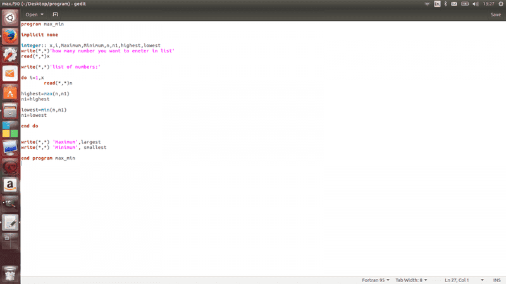Click the 'lowest=min(n,n1)' line
The image size is (506, 284).
click(x=44, y=110)
